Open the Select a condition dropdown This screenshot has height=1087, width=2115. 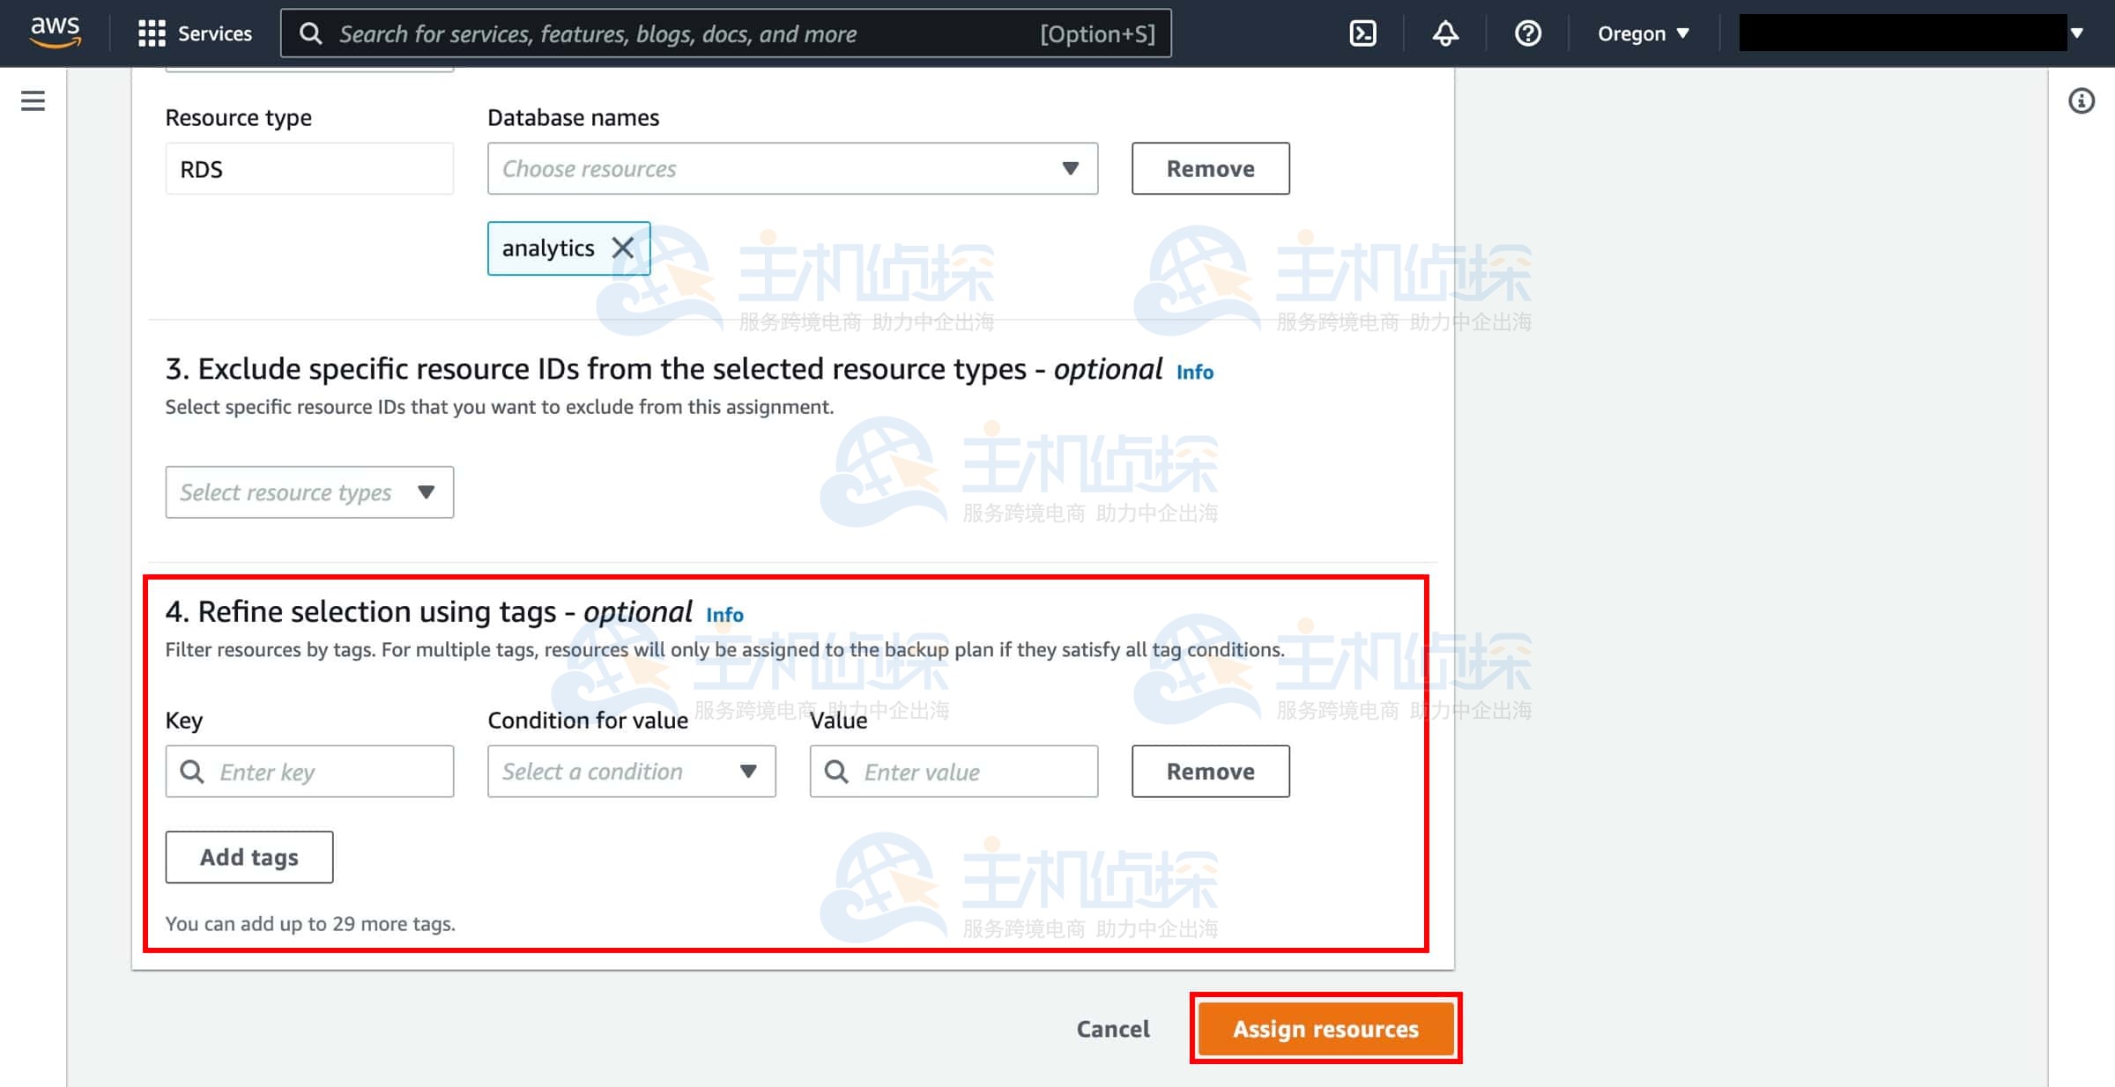[631, 772]
